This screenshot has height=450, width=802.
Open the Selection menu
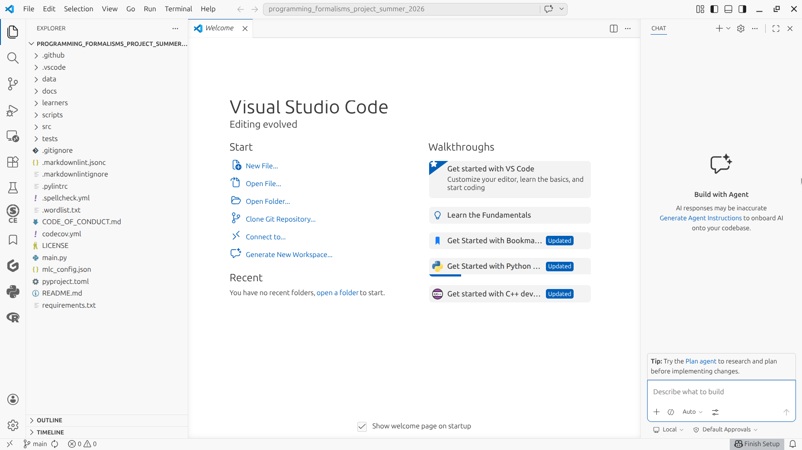[x=78, y=9]
